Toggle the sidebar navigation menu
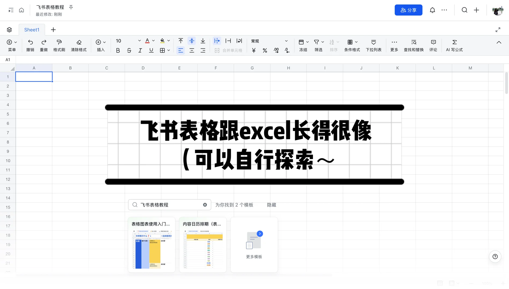 11,10
